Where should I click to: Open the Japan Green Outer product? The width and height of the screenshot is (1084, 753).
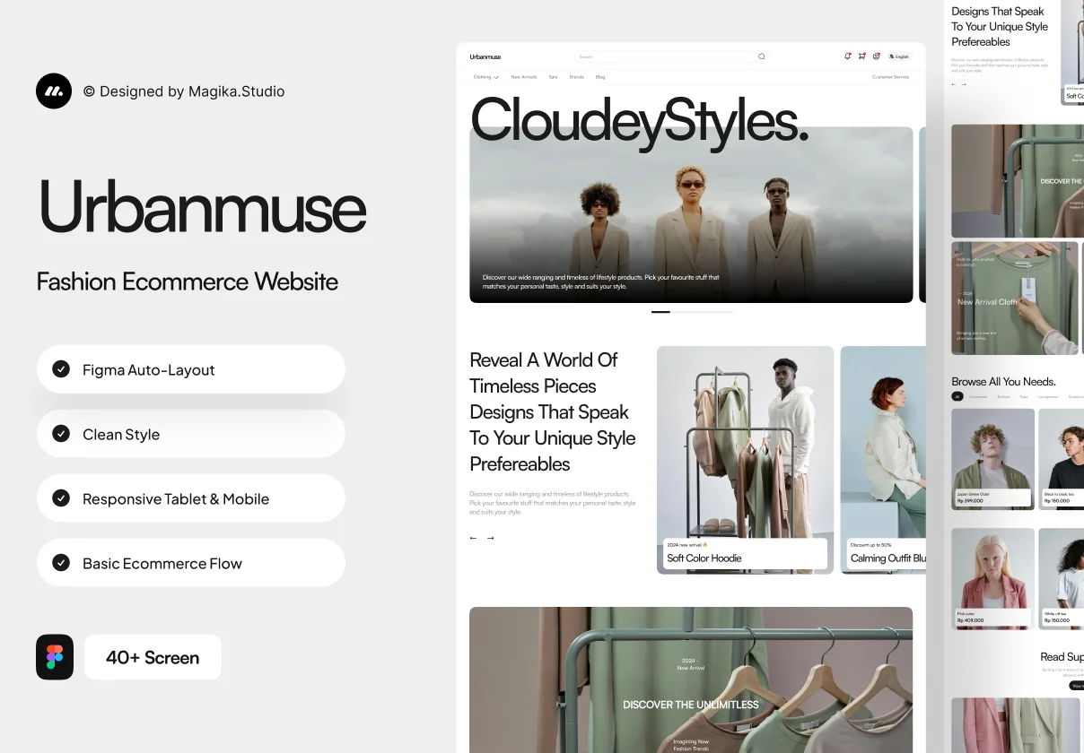tap(992, 459)
